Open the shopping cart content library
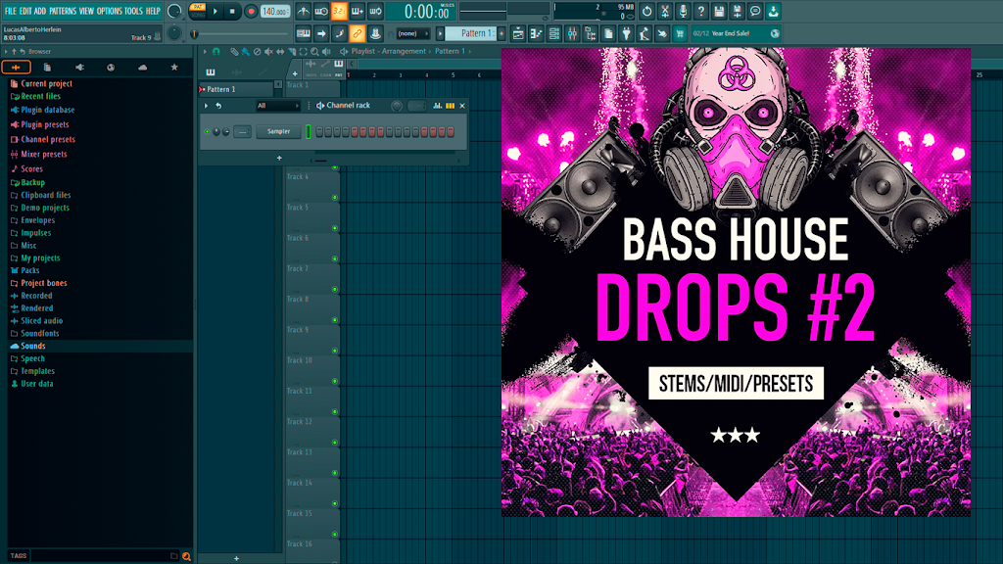 point(680,33)
